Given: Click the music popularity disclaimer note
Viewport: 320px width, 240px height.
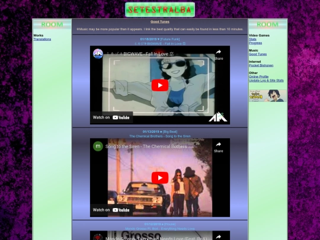Looking at the screenshot, I should (160, 29).
